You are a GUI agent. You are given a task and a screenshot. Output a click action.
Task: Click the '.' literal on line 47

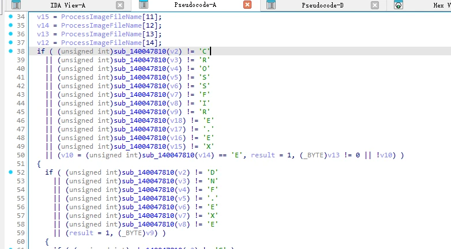point(209,129)
